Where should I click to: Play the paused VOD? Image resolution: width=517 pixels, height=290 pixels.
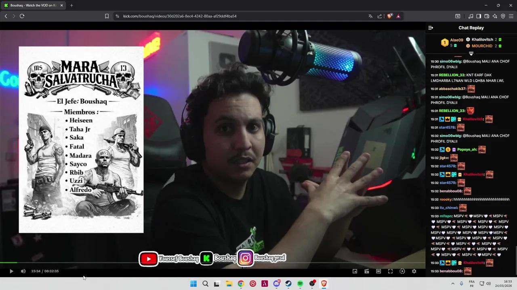tap(11, 271)
